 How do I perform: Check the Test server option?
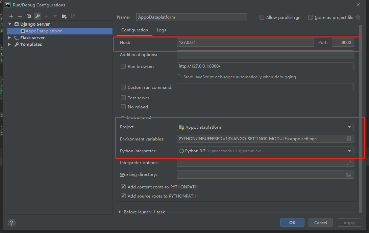coord(123,98)
